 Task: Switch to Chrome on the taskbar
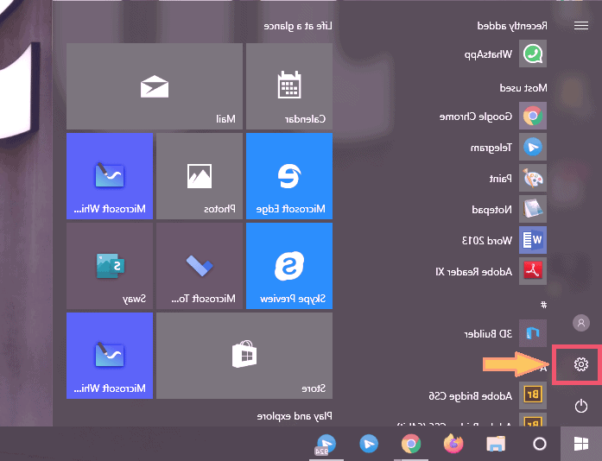pyautogui.click(x=411, y=444)
